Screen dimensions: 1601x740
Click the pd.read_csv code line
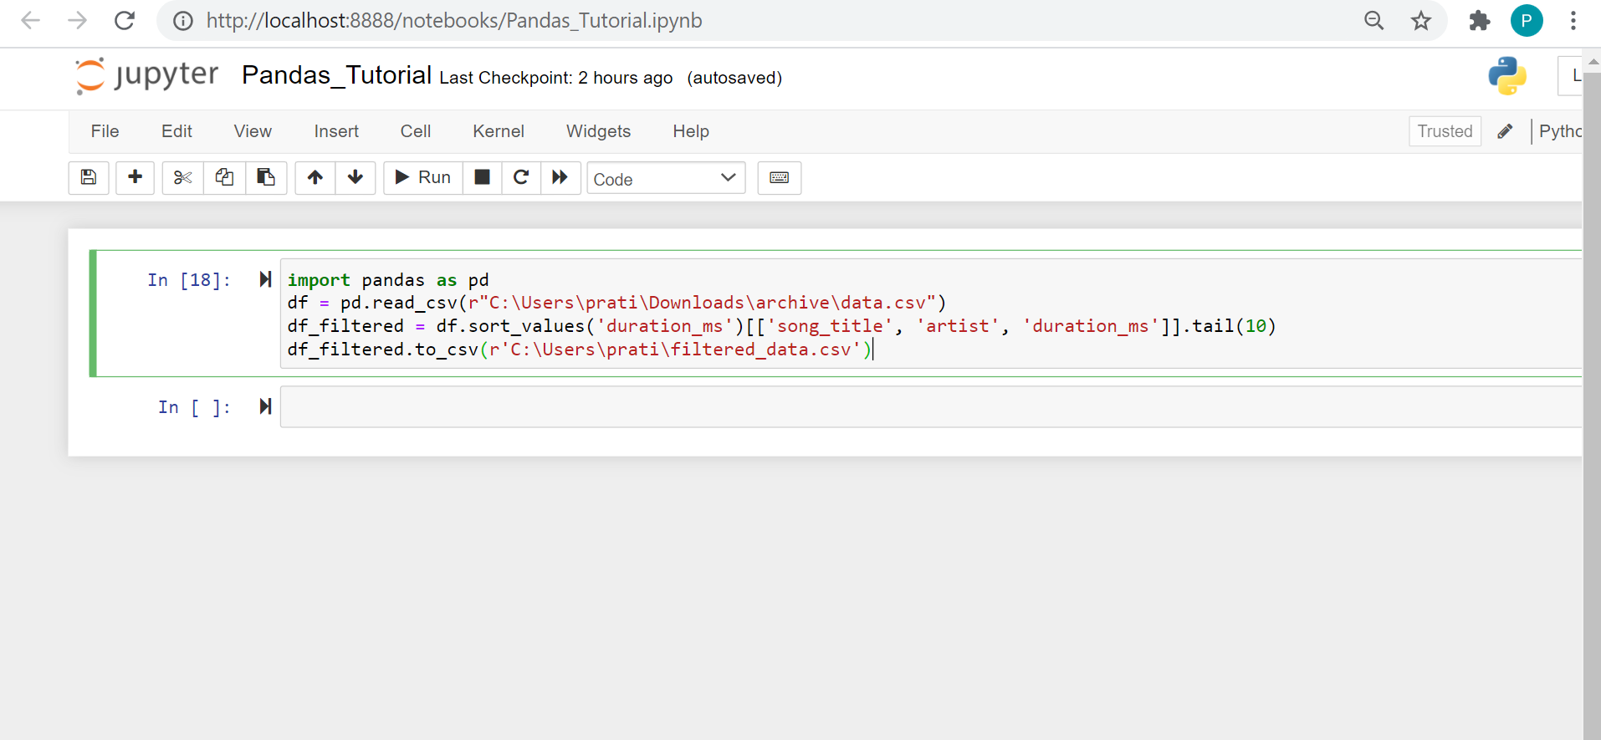616,303
